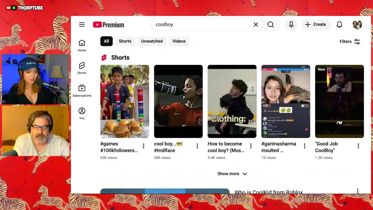This screenshot has width=373, height=210.
Task: Open options for 'Who is CoolKid' video
Action: tap(358, 191)
